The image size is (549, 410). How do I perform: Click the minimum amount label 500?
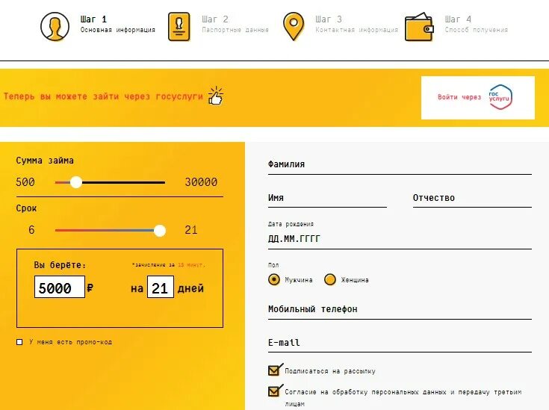coord(25,182)
